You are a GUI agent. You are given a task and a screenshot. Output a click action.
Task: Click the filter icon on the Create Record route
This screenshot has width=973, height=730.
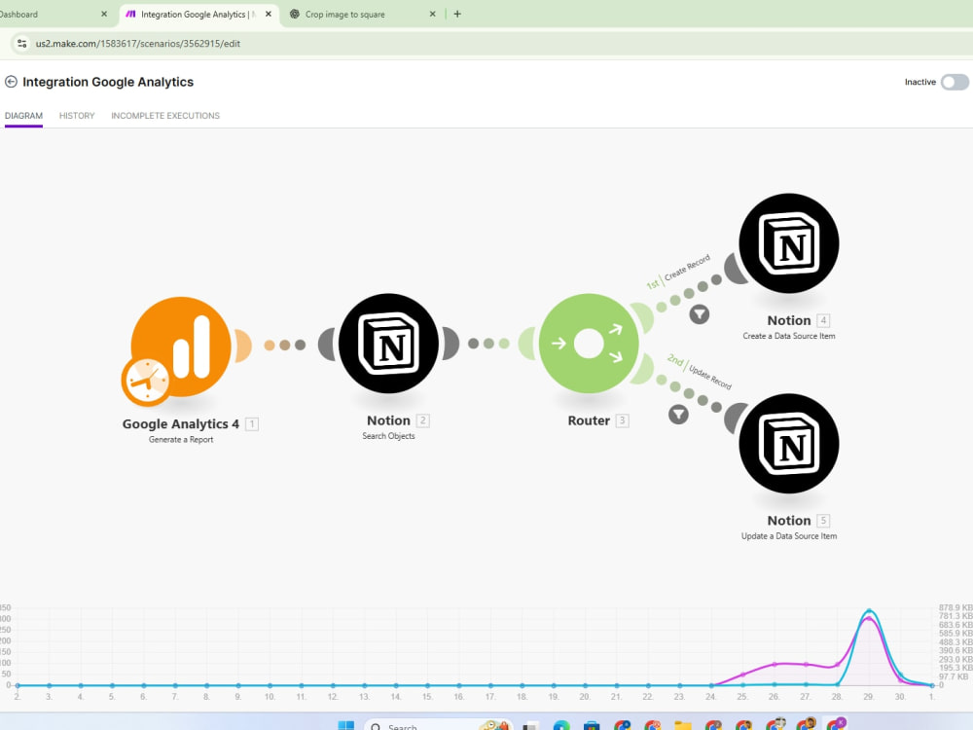click(700, 314)
